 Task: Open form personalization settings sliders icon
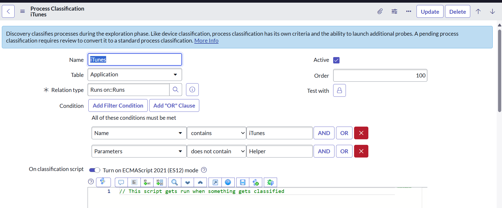click(394, 11)
